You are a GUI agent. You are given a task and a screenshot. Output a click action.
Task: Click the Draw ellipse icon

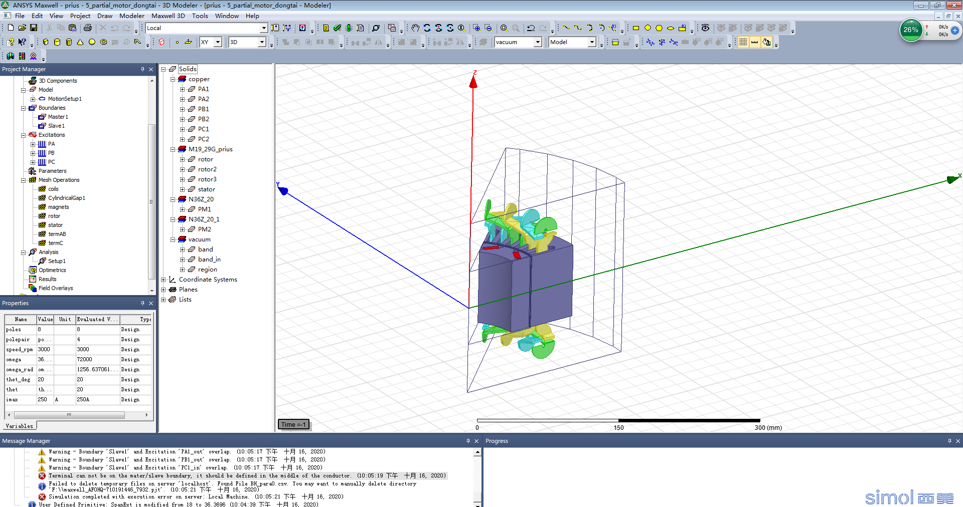(671, 28)
